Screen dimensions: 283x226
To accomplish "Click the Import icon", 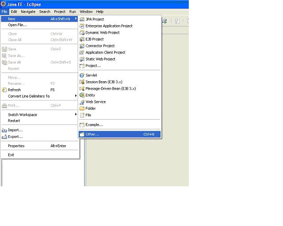I will pyautogui.click(x=4, y=130).
